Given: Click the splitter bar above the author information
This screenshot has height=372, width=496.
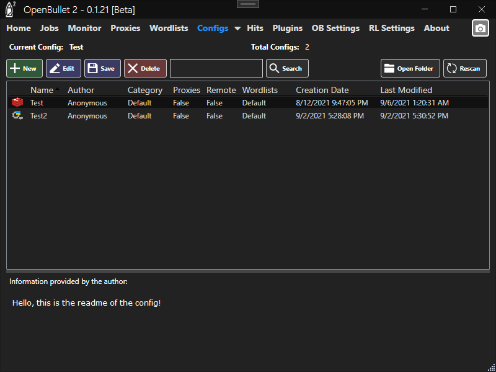Looking at the screenshot, I should tap(248, 271).
